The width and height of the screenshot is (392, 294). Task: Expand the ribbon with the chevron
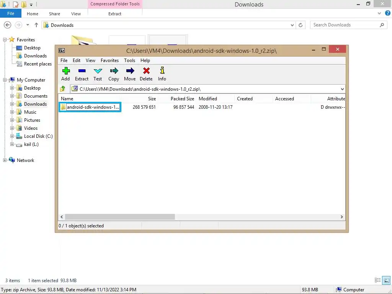[379, 13]
